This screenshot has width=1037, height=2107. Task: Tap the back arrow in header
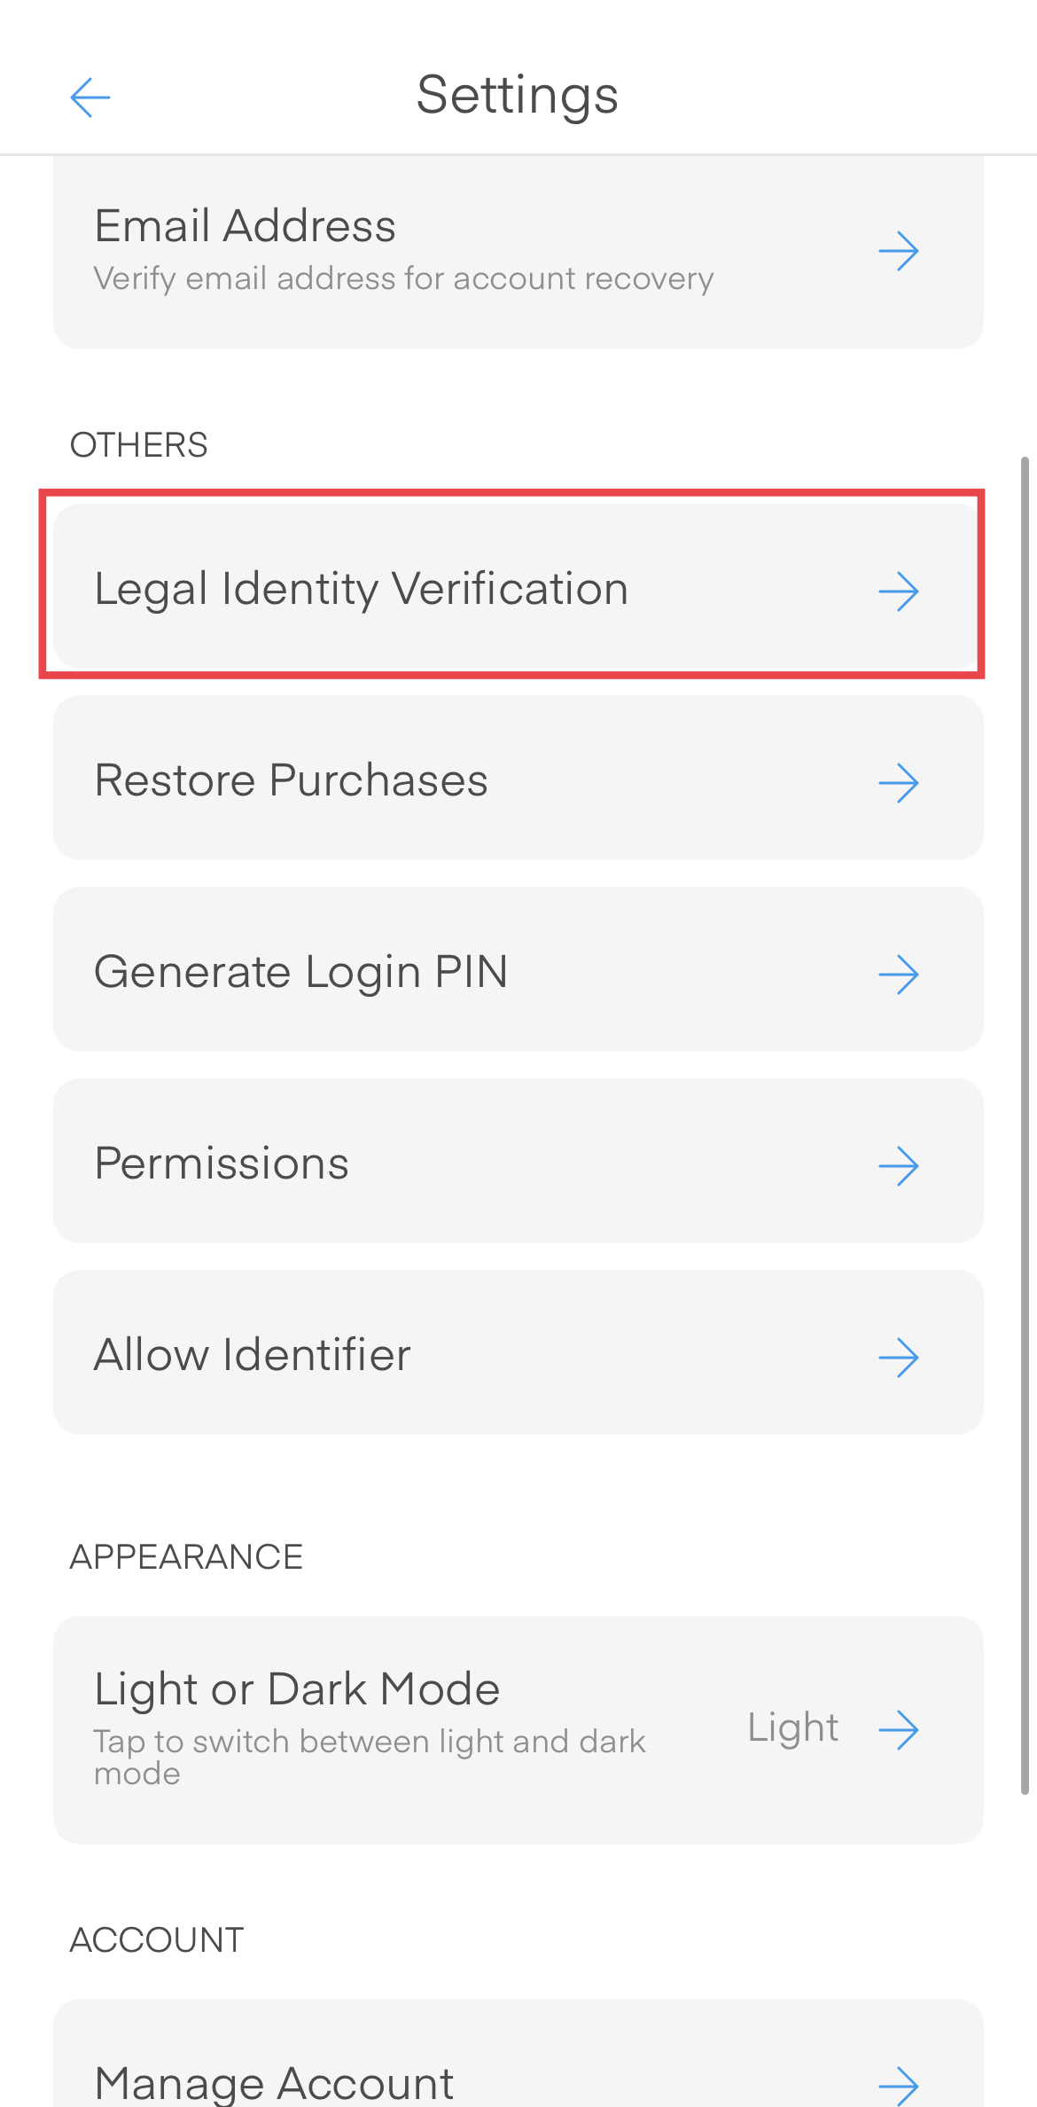coord(90,97)
